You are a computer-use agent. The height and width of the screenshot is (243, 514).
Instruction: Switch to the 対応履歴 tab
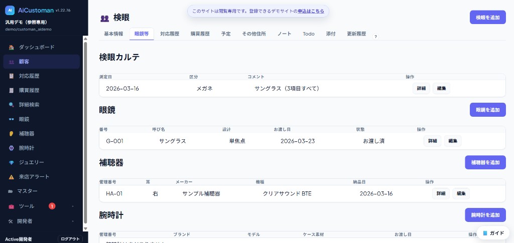tap(170, 34)
